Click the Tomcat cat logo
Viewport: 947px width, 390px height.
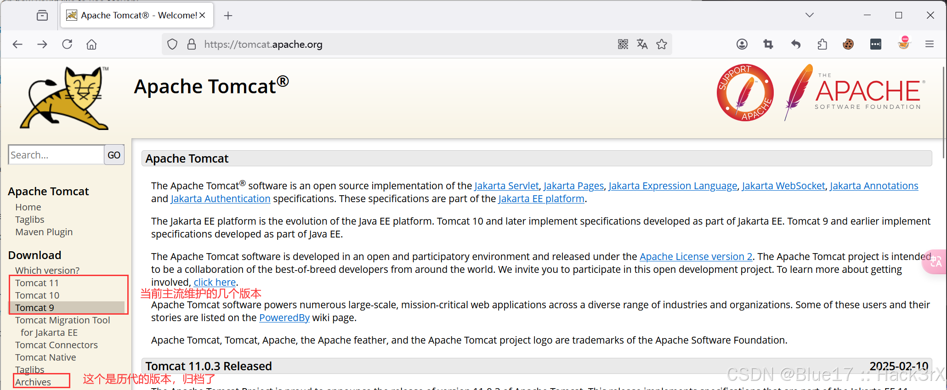tap(65, 97)
